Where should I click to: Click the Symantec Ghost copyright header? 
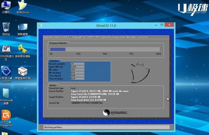click(96, 37)
